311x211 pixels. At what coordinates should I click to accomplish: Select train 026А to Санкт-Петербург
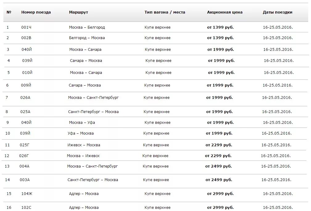[x=25, y=98]
